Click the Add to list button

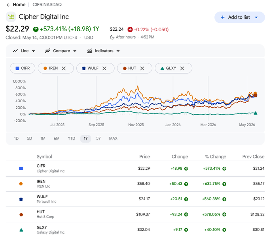pos(239,17)
